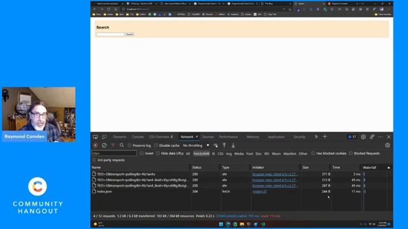Switch to the Console tab
The image size is (408, 229).
[x=138, y=137]
